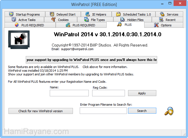Click the Scotty dog WinPatrol logo
188x138 pixels.
point(19,40)
